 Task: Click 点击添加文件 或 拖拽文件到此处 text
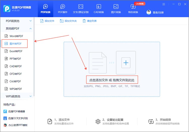(x=112, y=80)
